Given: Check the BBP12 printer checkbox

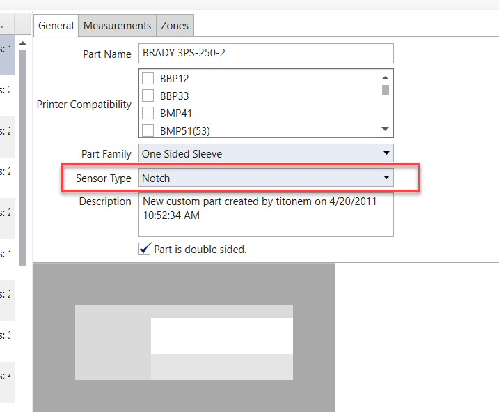Looking at the screenshot, I should (x=148, y=78).
